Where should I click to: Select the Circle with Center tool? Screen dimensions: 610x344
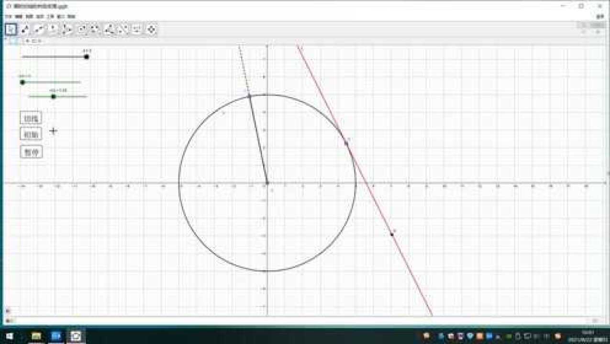81,30
